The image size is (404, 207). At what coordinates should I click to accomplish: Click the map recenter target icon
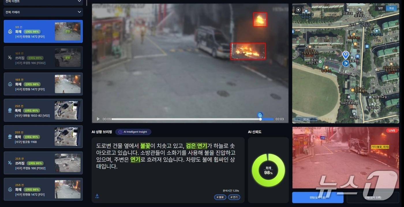click(298, 10)
